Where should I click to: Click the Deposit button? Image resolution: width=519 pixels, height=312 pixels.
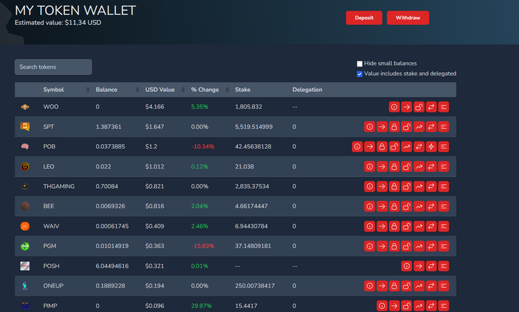coord(364,18)
